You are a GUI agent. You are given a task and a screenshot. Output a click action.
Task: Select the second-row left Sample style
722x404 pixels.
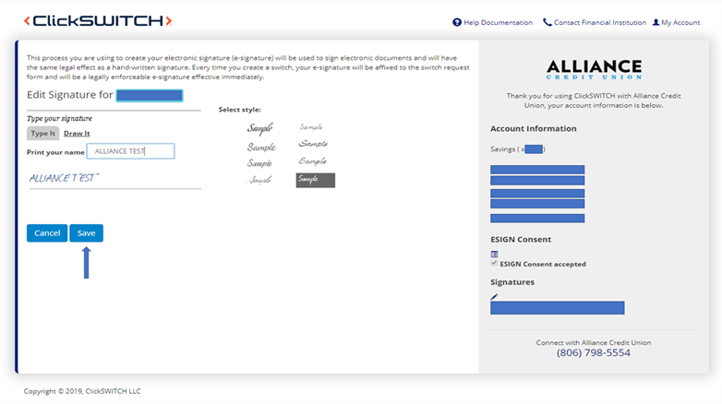[x=261, y=148]
